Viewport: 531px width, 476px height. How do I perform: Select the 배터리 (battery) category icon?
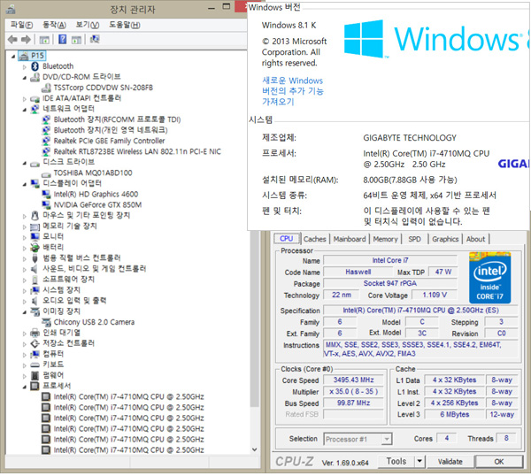[x=35, y=247]
